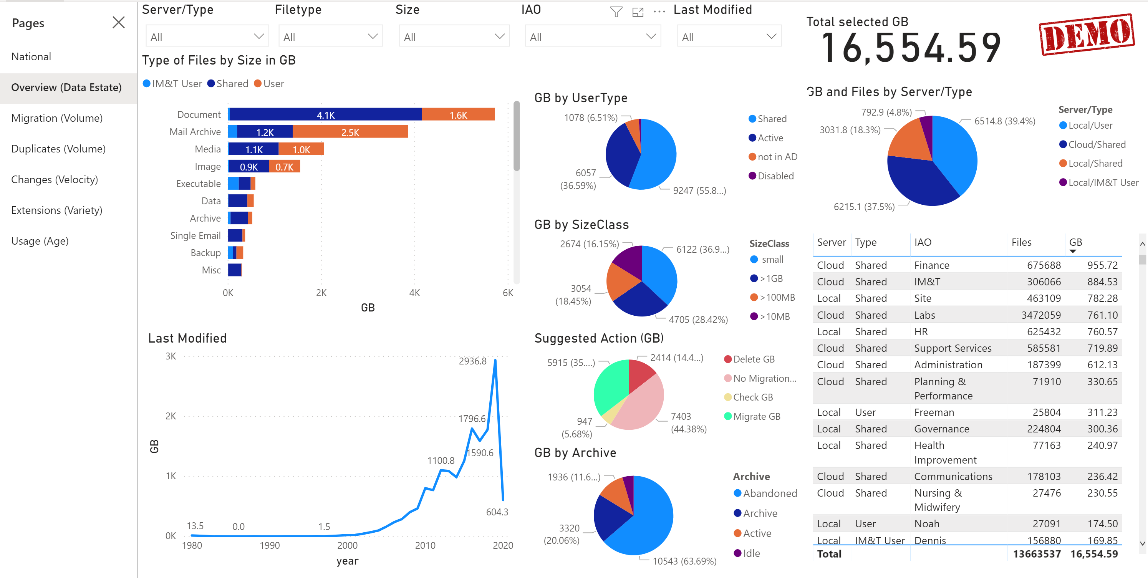Viewport: 1148px width, 578px height.
Task: Expand the Server/Type dropdown
Action: [258, 36]
